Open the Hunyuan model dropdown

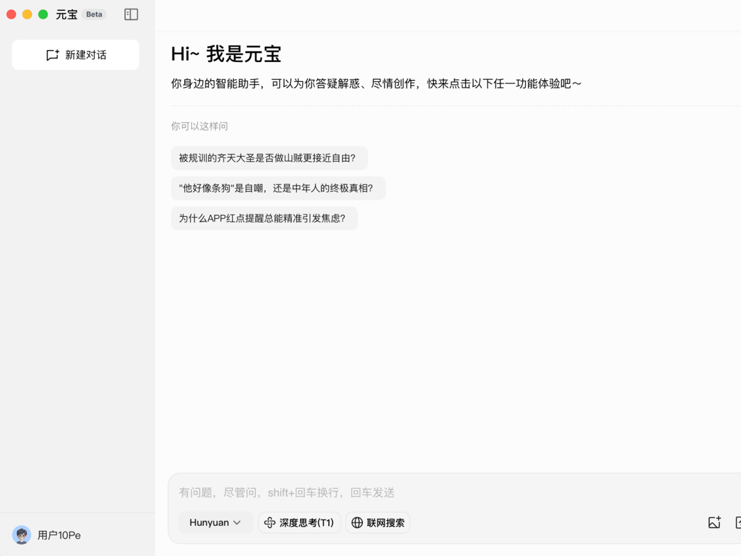tap(215, 522)
